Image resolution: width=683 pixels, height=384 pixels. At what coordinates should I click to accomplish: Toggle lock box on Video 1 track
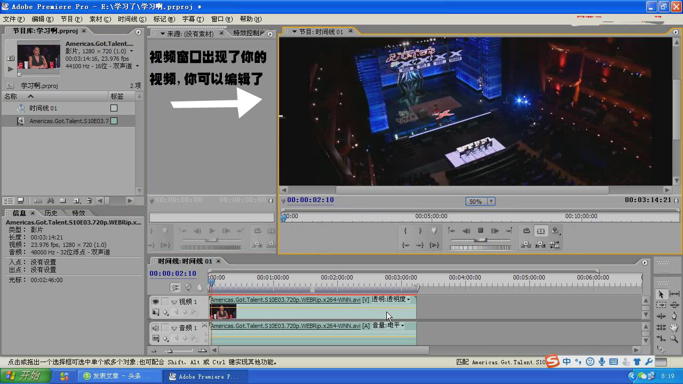pos(165,301)
